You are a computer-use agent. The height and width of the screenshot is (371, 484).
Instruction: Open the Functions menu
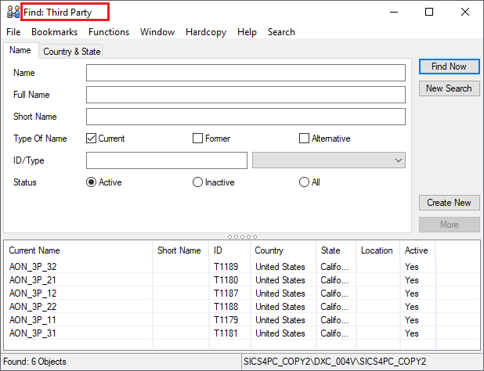point(109,32)
